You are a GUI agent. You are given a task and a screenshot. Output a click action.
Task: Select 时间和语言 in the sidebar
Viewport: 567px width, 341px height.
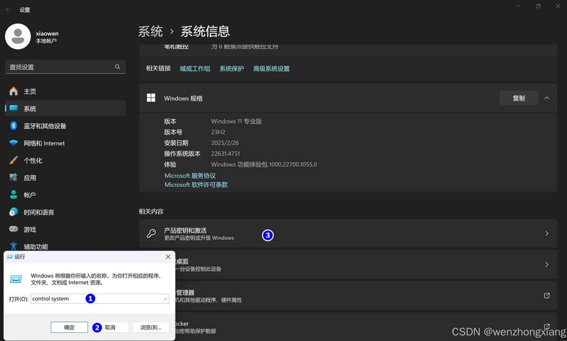pos(65,212)
